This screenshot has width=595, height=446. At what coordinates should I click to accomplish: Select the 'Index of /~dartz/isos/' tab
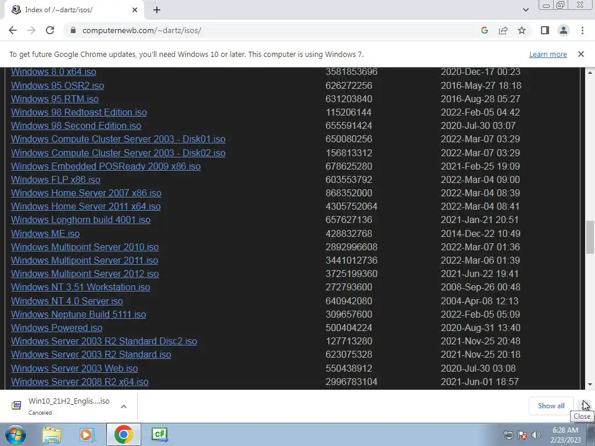[x=74, y=10]
